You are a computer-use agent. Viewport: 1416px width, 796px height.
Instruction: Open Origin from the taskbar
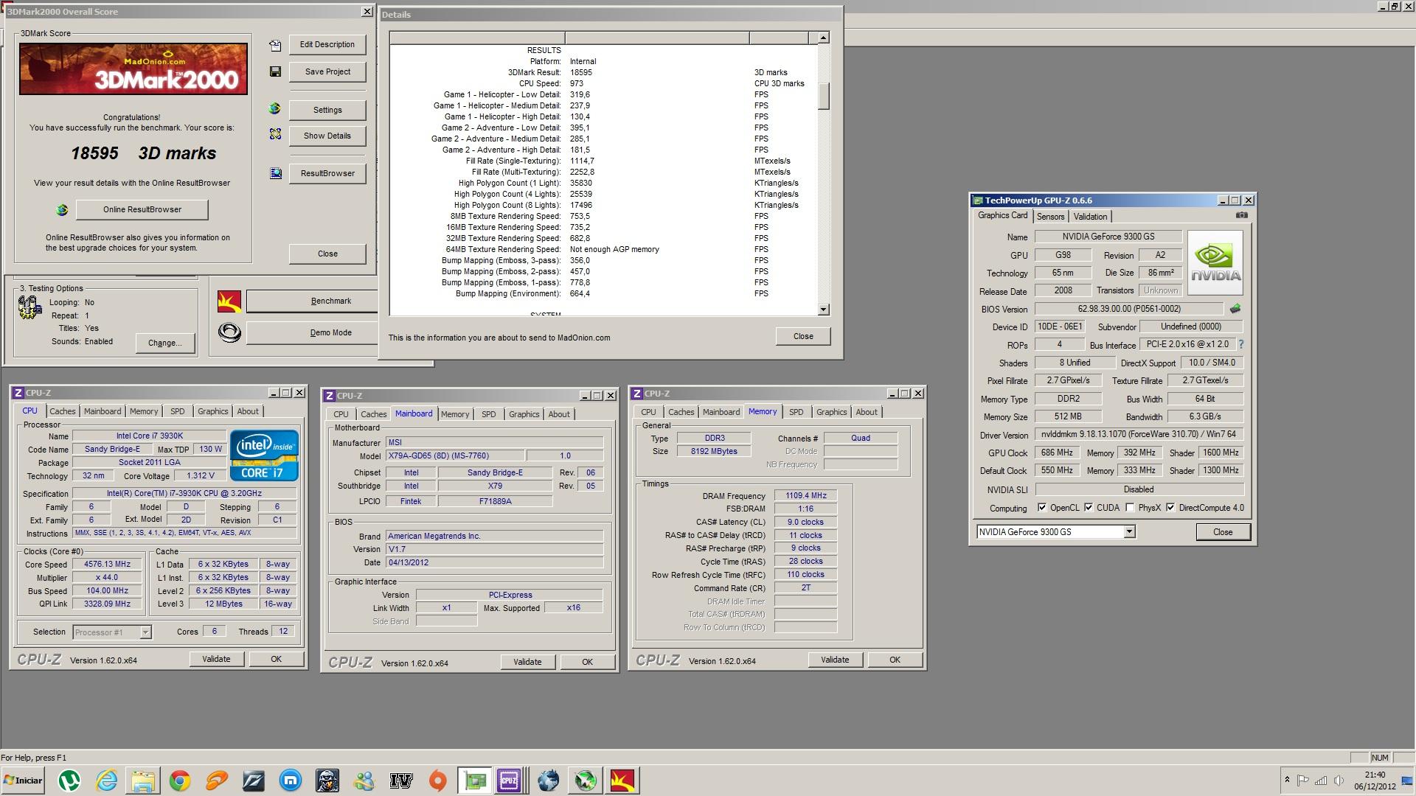click(x=438, y=781)
